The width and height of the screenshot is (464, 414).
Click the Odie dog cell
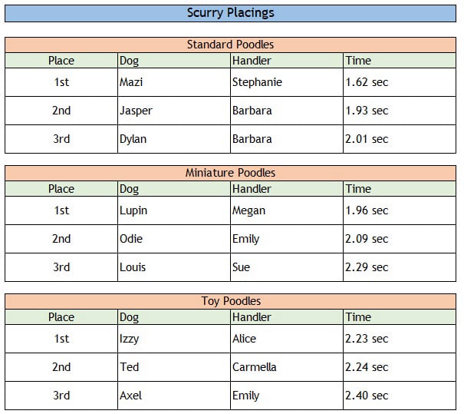click(173, 239)
